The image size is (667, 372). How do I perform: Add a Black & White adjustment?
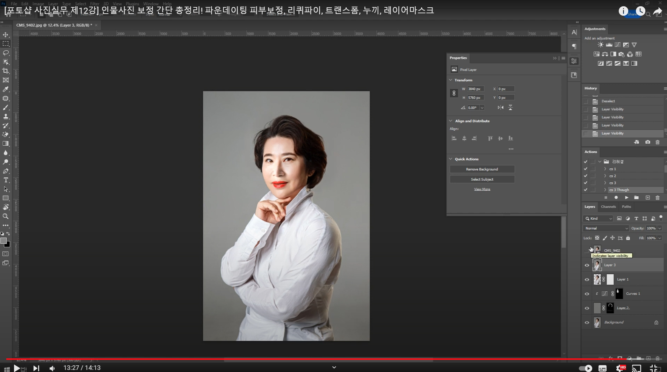613,54
